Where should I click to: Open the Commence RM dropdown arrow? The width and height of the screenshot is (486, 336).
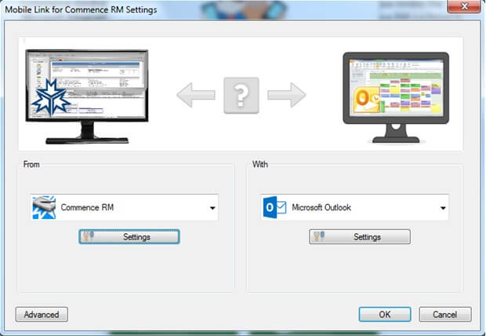point(212,208)
